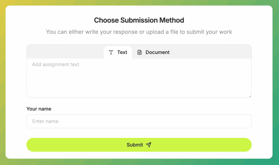Screen dimensions: 279x165
Task: Click the T icon on the Text tab
Action: coord(111,52)
